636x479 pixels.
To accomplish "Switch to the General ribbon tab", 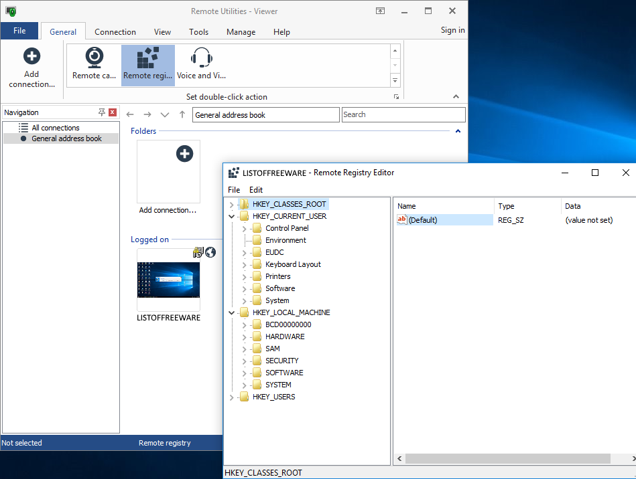I will coord(63,31).
